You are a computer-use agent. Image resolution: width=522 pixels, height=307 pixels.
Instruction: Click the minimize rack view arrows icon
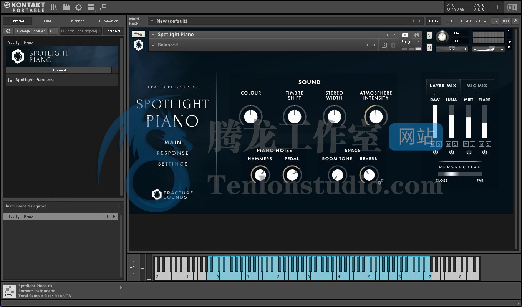pos(515,21)
